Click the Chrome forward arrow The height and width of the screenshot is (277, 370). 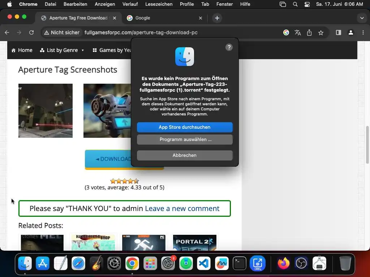pyautogui.click(x=19, y=32)
